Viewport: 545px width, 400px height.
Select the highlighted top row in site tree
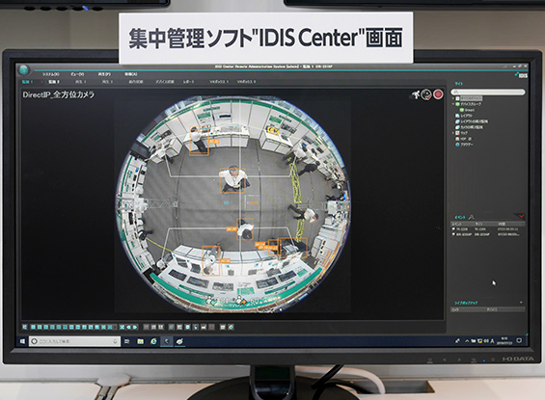click(469, 98)
